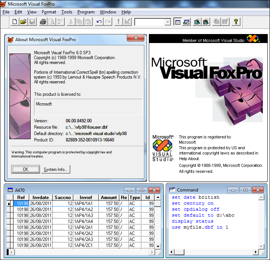The width and height of the screenshot is (270, 260).
Task: Click Command window horizontal scroll left arrow
Action: [171, 252]
